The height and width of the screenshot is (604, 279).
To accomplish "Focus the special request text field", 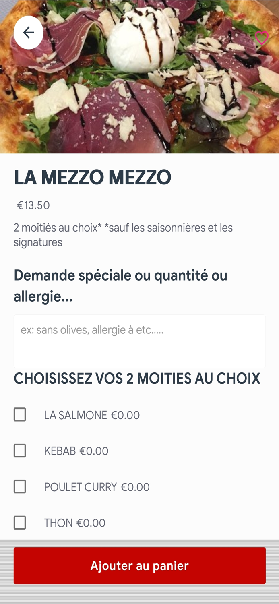I will tap(139, 341).
